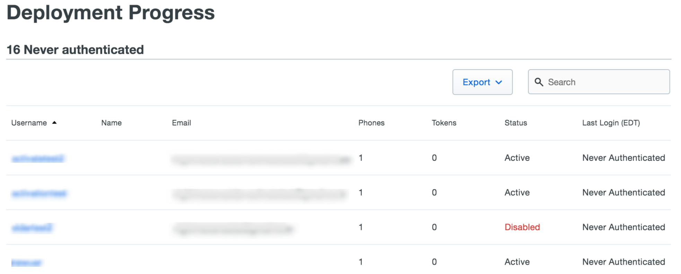Sort the table by the Name column

[111, 122]
